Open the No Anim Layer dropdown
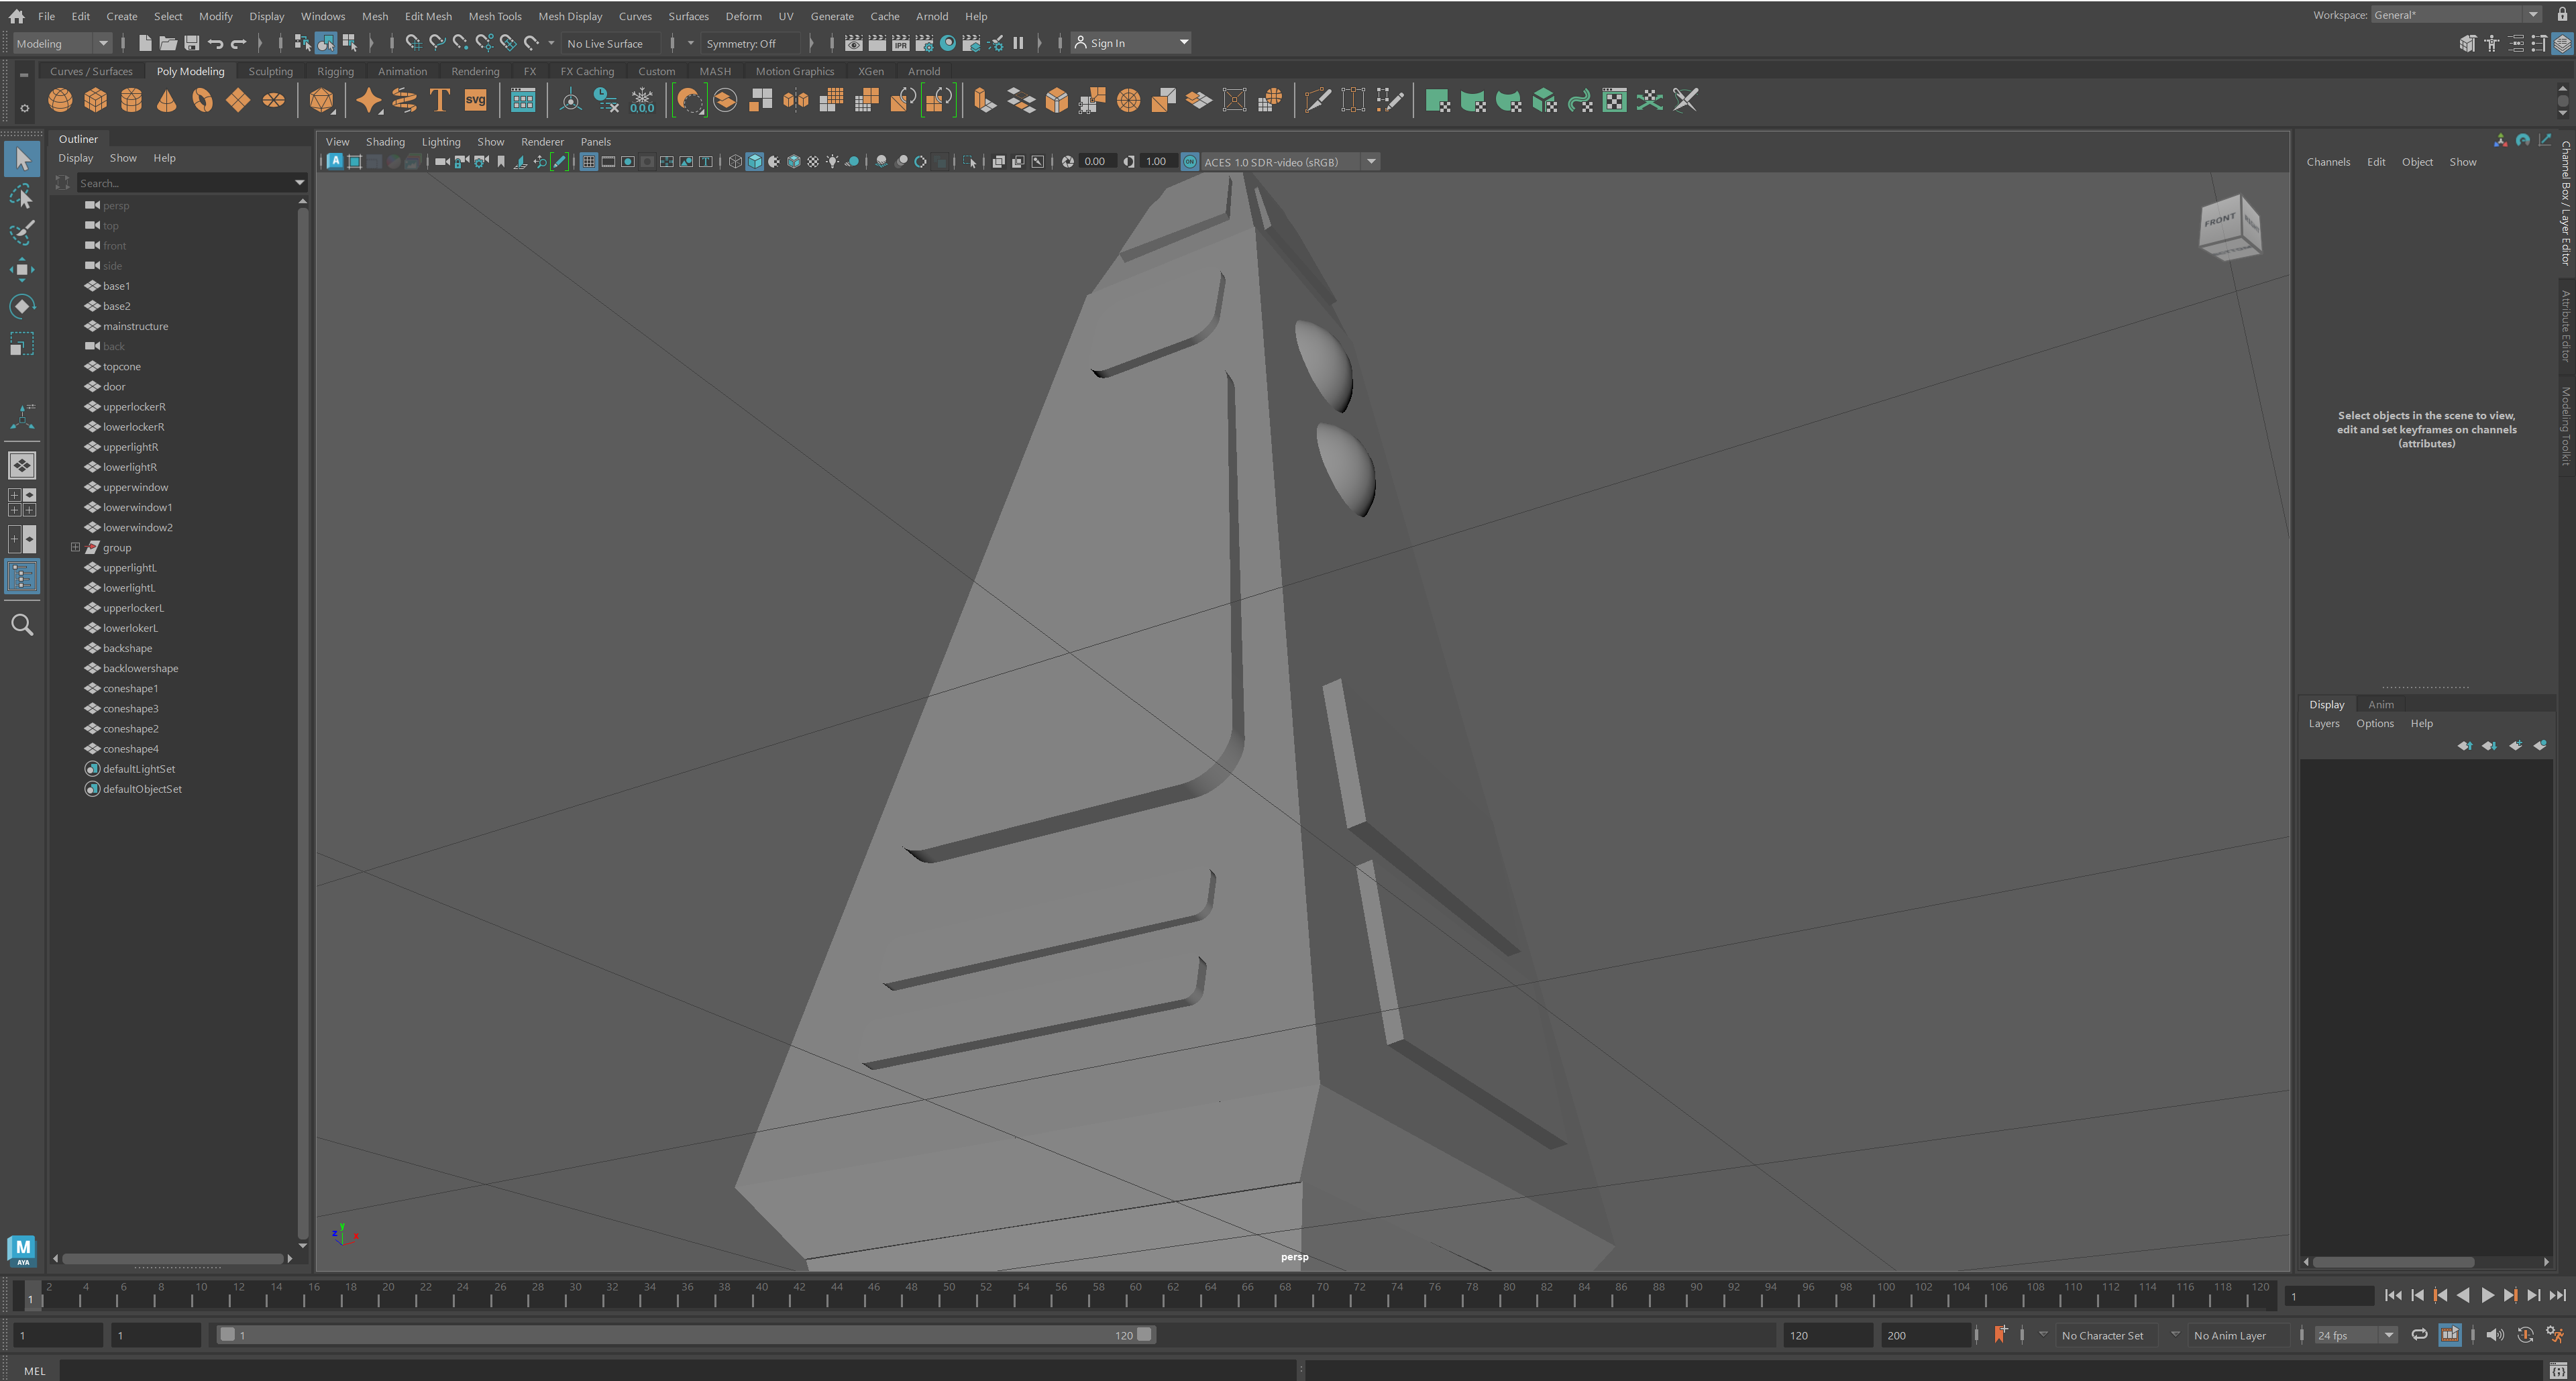This screenshot has height=1381, width=2576. (2240, 1336)
